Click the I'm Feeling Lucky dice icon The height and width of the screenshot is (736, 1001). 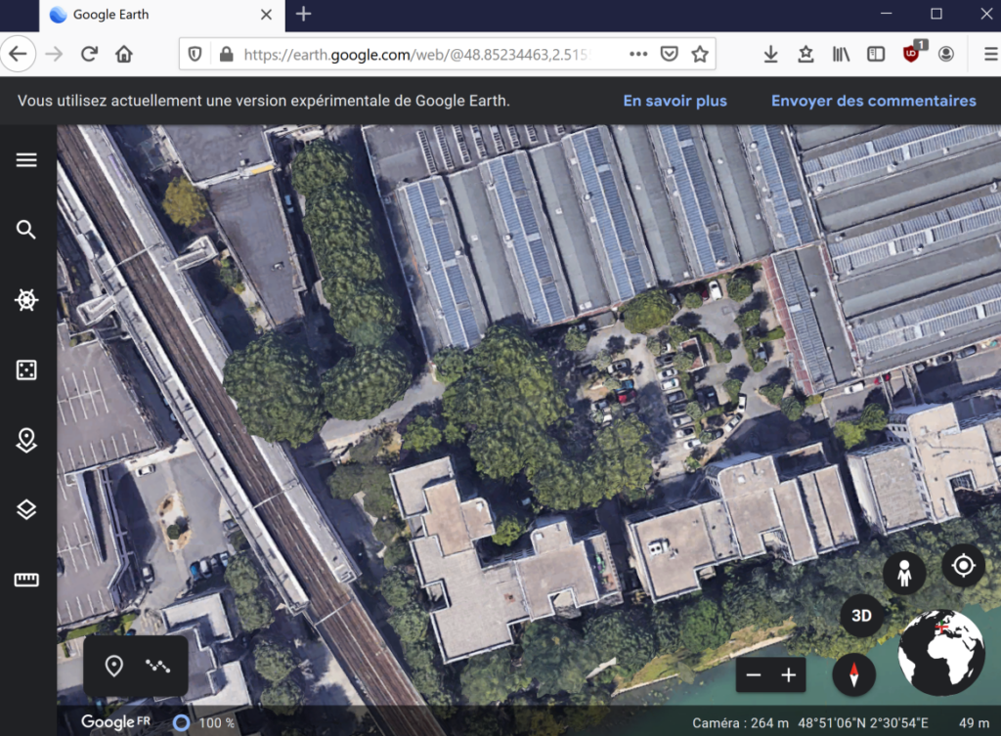(x=26, y=369)
